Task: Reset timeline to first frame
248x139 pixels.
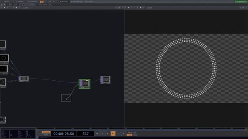Action: (x=97, y=134)
